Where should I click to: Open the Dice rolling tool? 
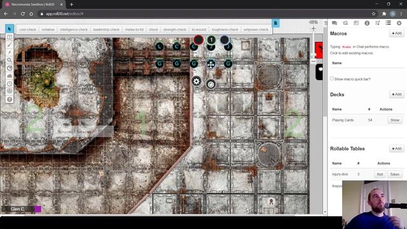(10, 91)
